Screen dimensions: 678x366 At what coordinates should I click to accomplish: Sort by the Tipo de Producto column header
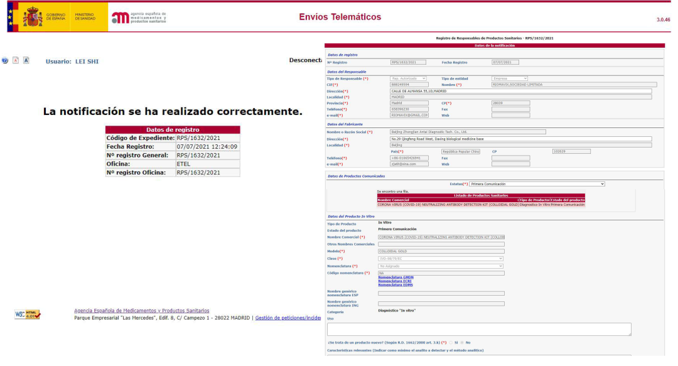click(534, 200)
